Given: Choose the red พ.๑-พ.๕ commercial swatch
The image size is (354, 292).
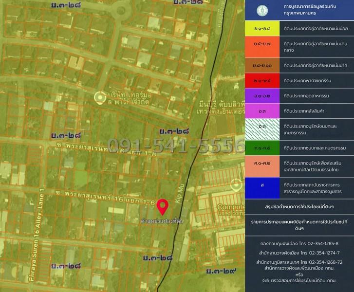Looking at the screenshot, I should (x=262, y=81).
